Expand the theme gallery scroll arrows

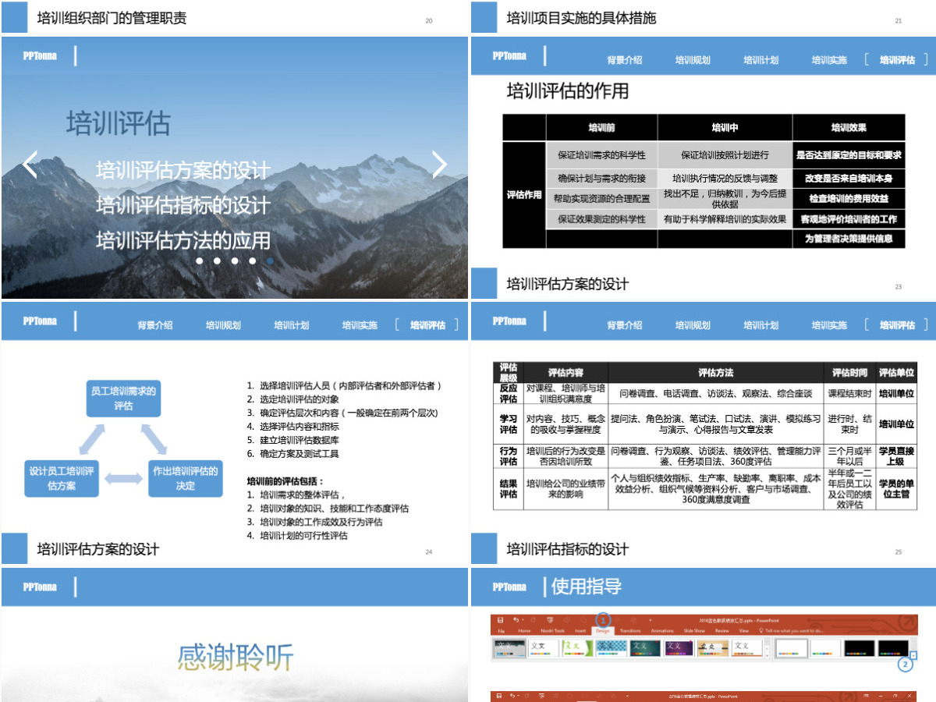pos(767,647)
